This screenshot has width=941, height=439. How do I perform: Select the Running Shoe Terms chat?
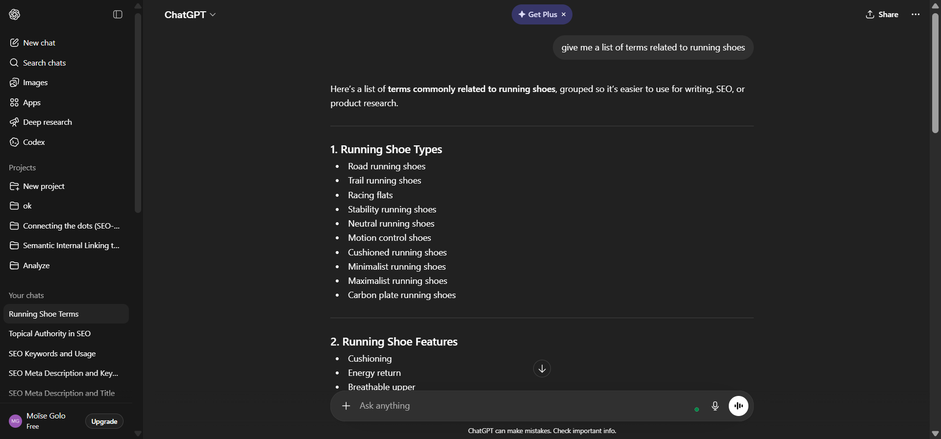point(66,314)
